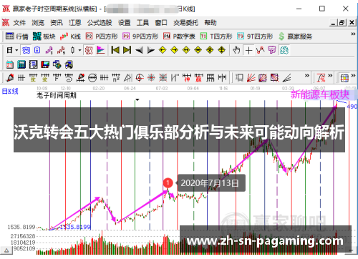Open the 设置 menu
The width and height of the screenshot is (358, 259).
pos(125,23)
